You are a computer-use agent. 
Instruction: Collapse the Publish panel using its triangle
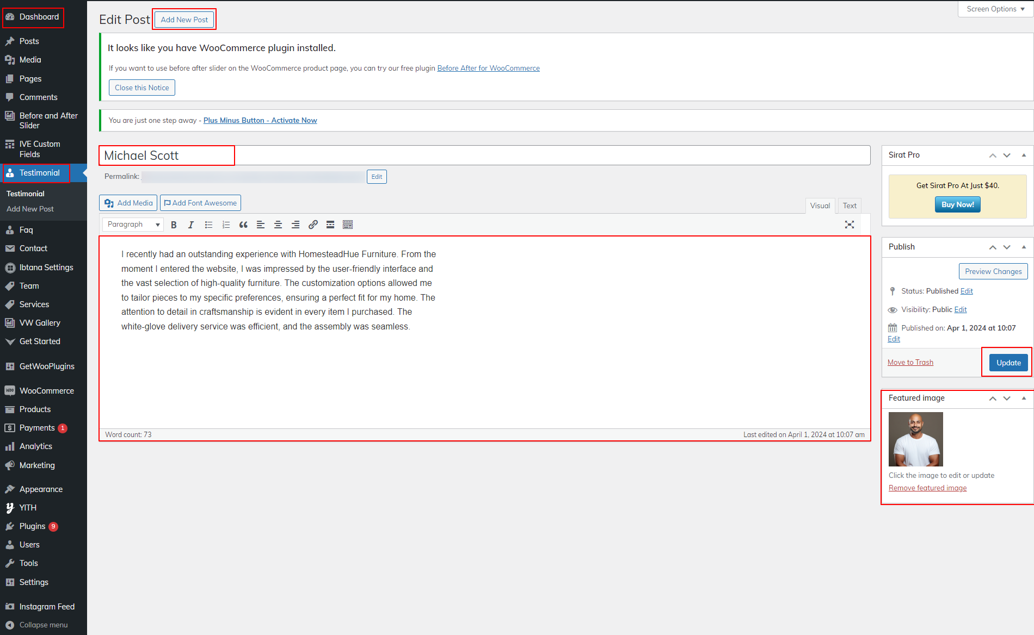(1024, 247)
